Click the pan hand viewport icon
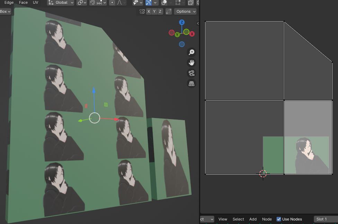 point(192,63)
